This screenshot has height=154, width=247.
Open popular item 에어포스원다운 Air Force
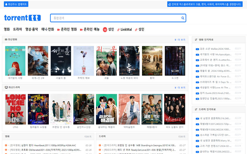coord(215,76)
